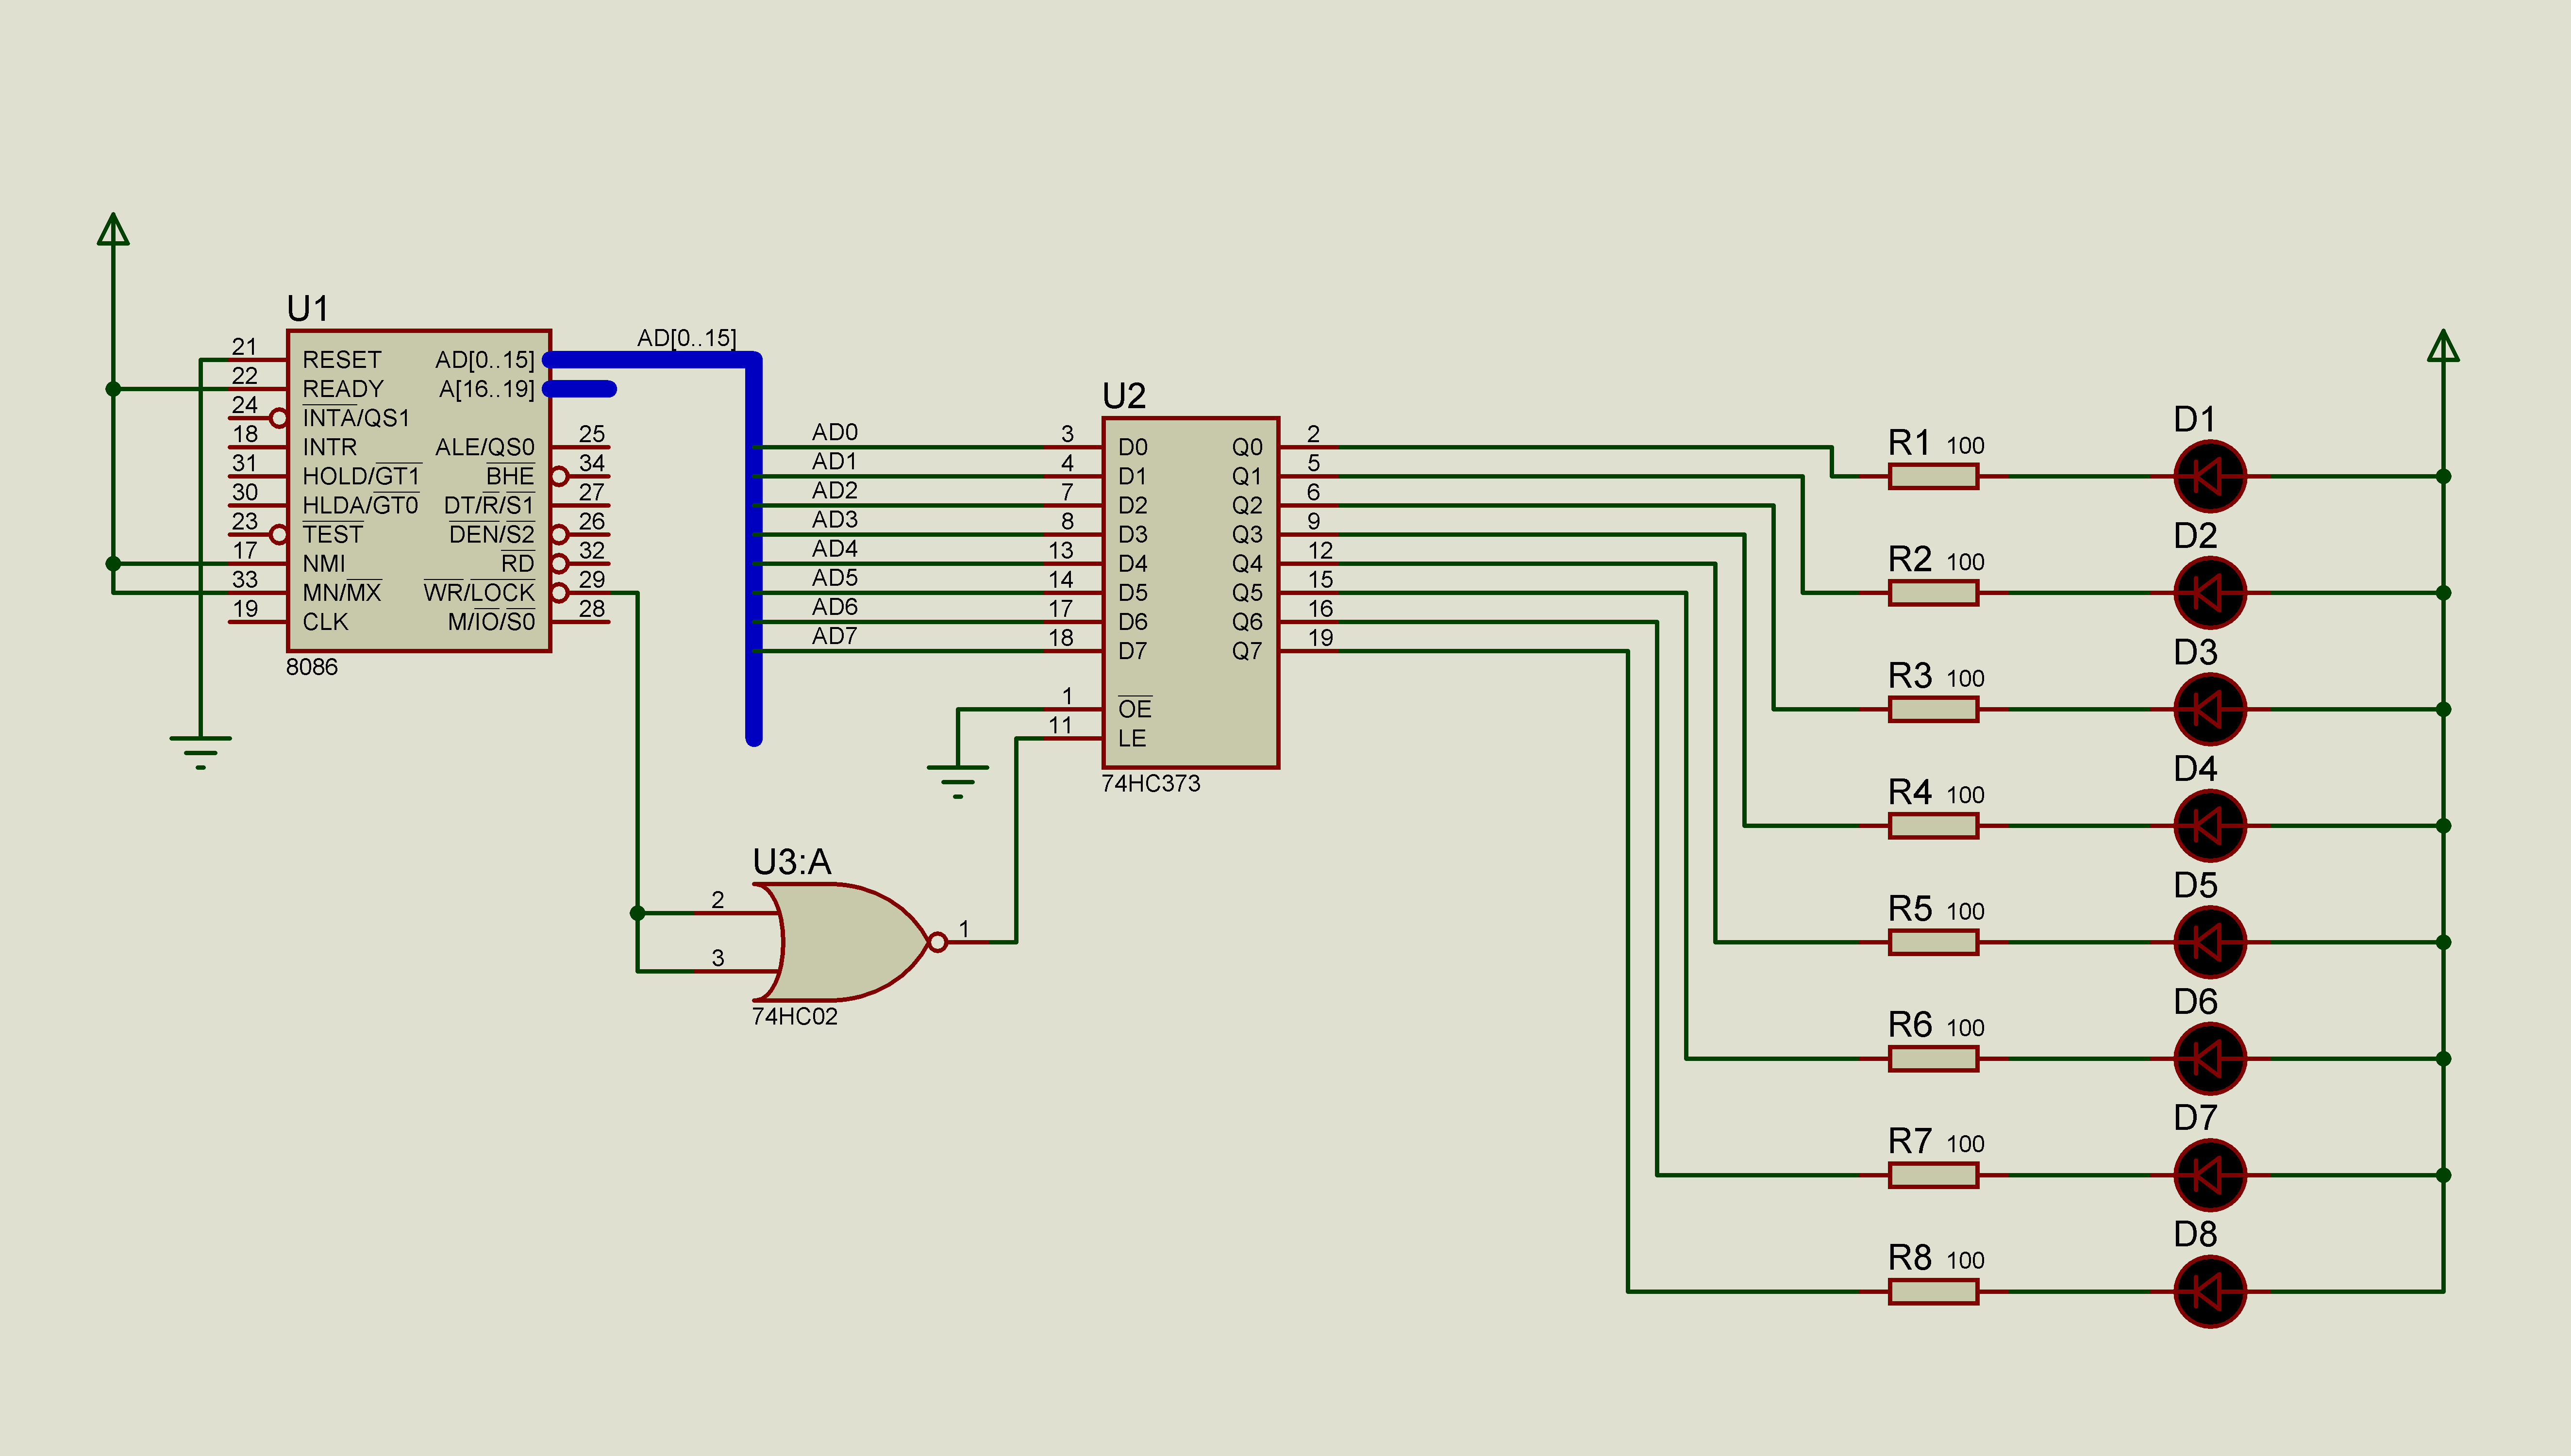Click resistor R1 body

[1933, 477]
